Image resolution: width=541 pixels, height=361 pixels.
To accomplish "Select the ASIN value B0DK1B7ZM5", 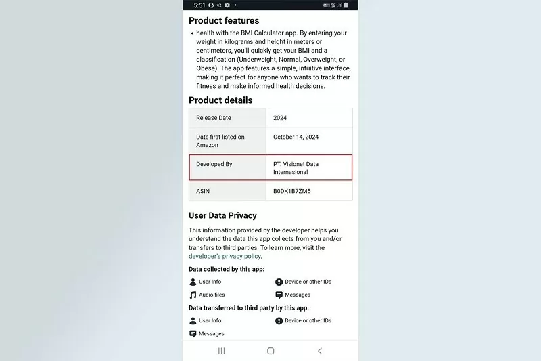I will pos(292,191).
